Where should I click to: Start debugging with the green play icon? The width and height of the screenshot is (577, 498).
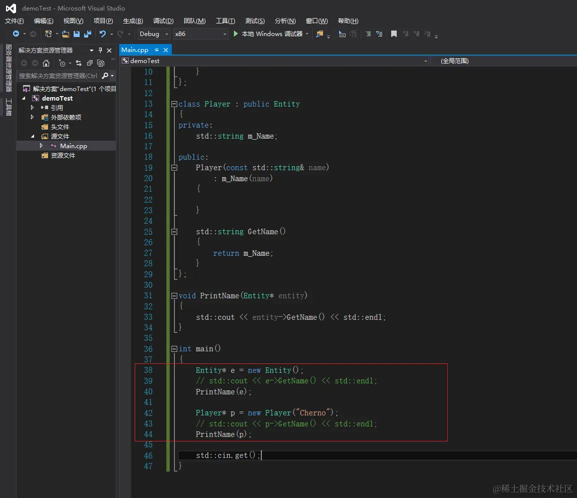tap(236, 34)
